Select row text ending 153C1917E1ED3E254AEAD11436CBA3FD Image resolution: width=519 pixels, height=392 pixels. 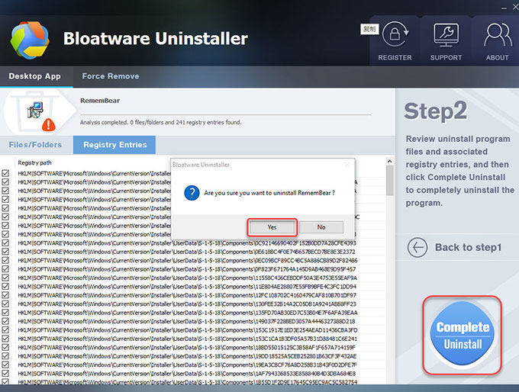click(x=188, y=330)
